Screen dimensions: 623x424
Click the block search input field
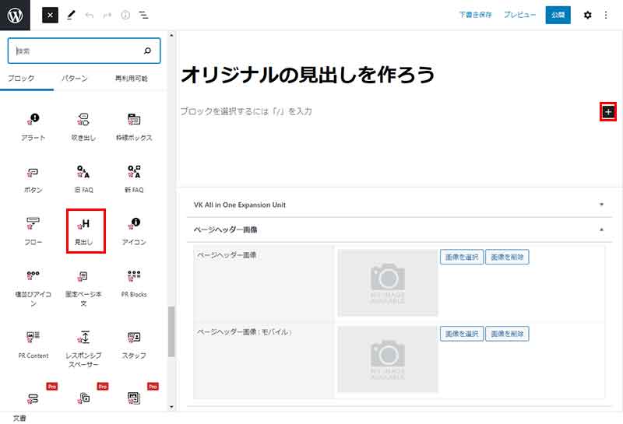pos(78,51)
